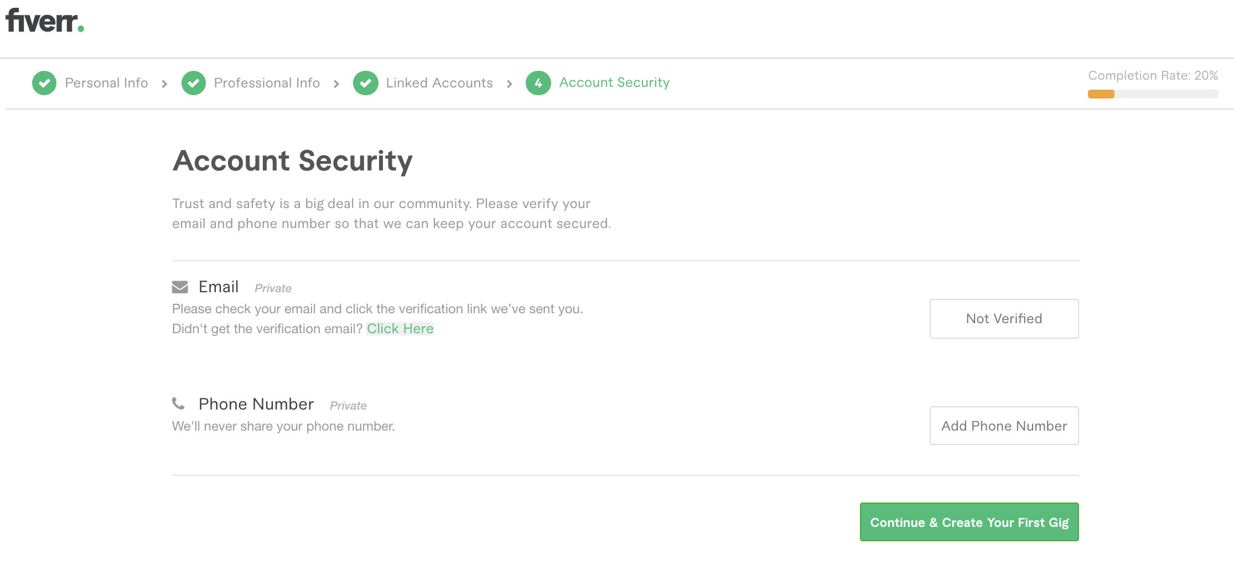This screenshot has height=580, width=1234.
Task: Click the Private label next to Email
Action: [272, 288]
